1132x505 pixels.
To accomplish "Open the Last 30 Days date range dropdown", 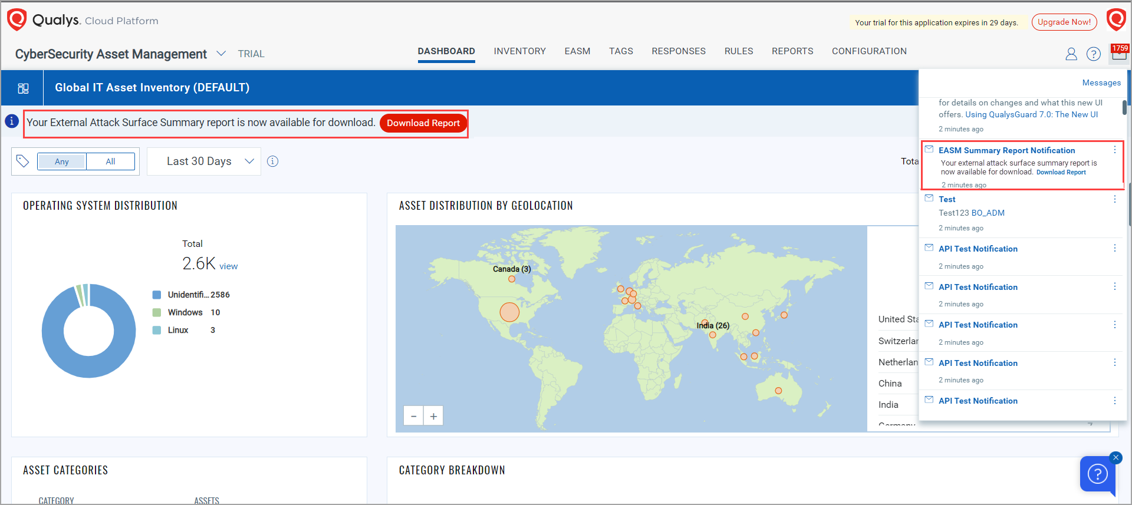I will (x=204, y=161).
